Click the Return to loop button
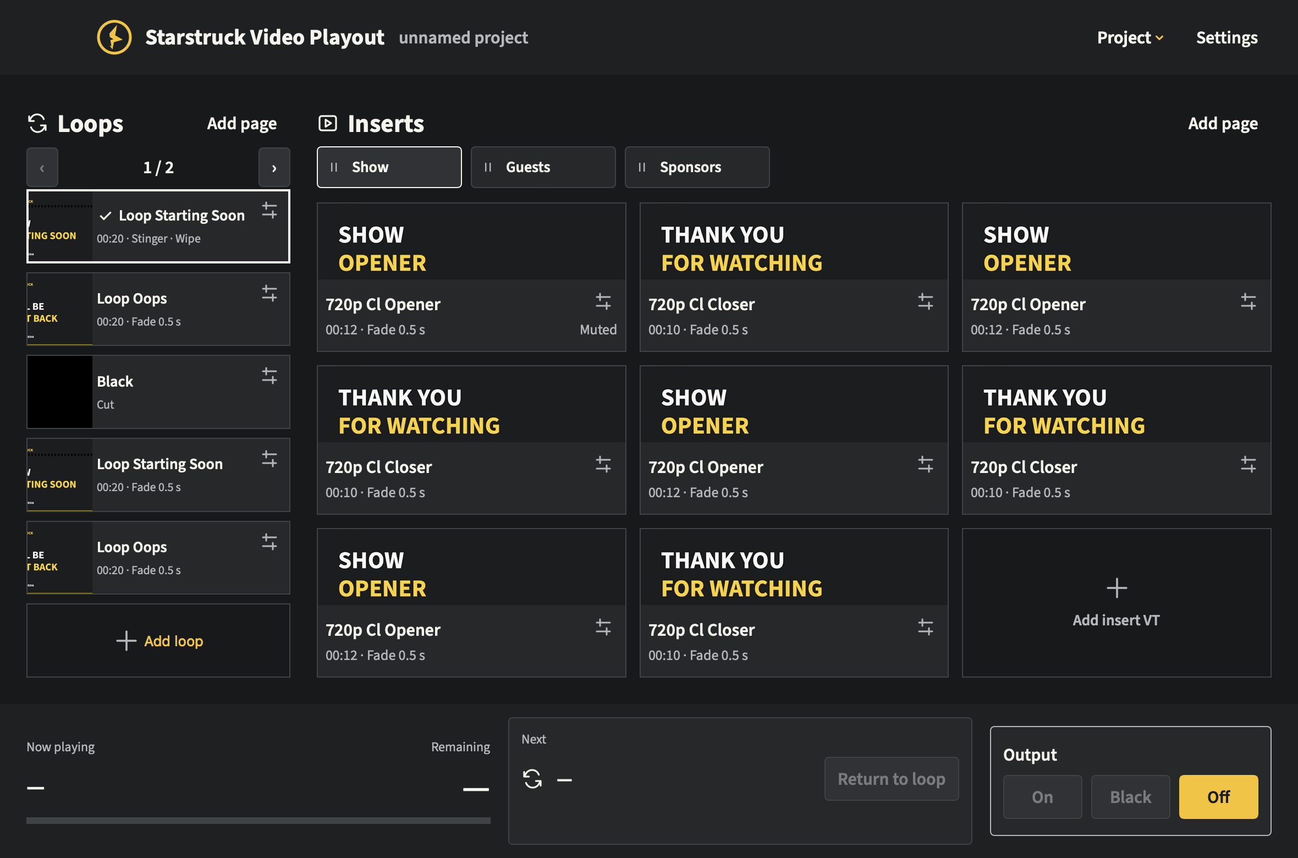Screen dimensions: 1298x858 tap(892, 779)
